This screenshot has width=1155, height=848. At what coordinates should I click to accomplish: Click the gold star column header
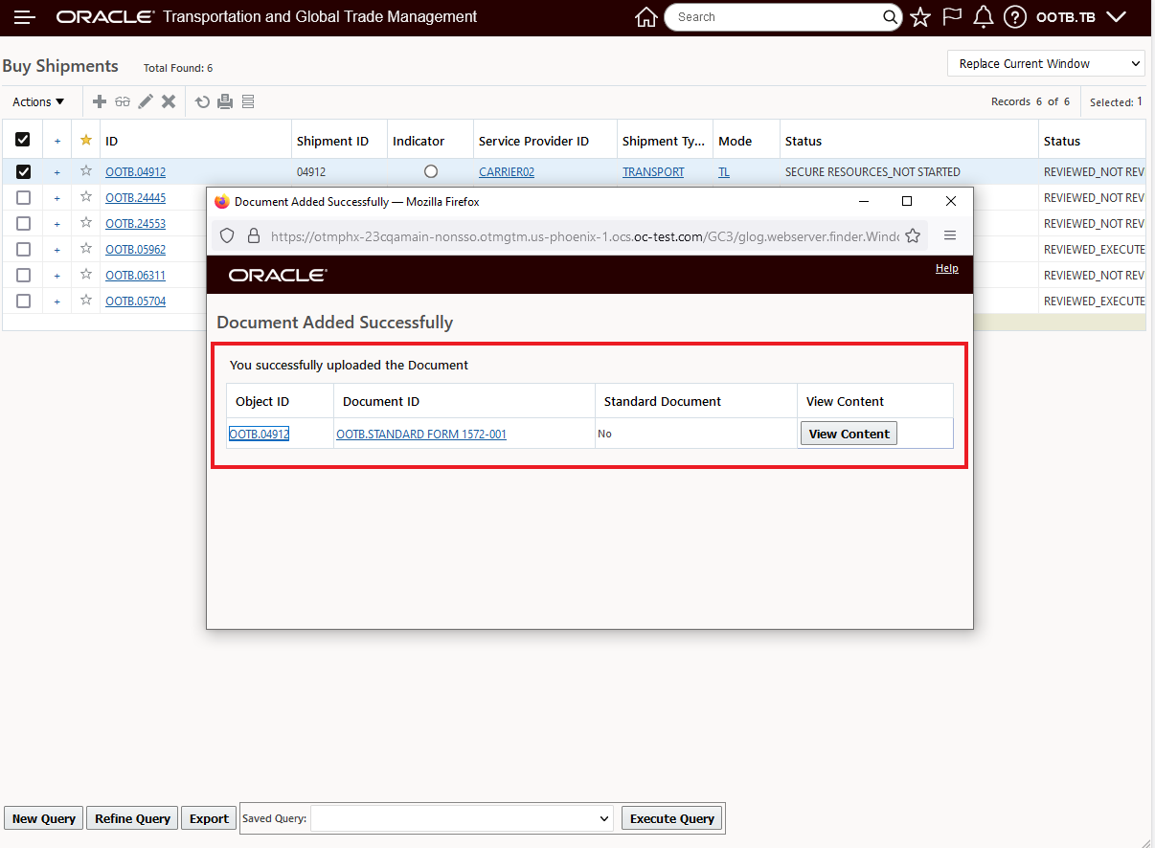pos(86,140)
